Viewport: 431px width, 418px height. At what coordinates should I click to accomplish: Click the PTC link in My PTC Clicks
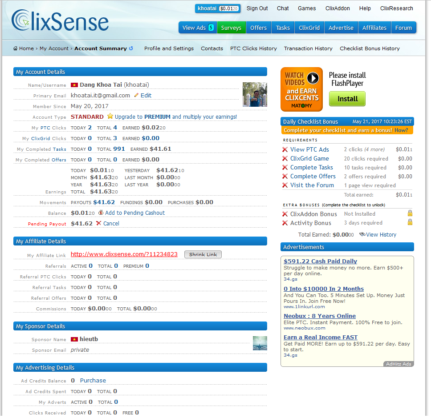pos(45,128)
